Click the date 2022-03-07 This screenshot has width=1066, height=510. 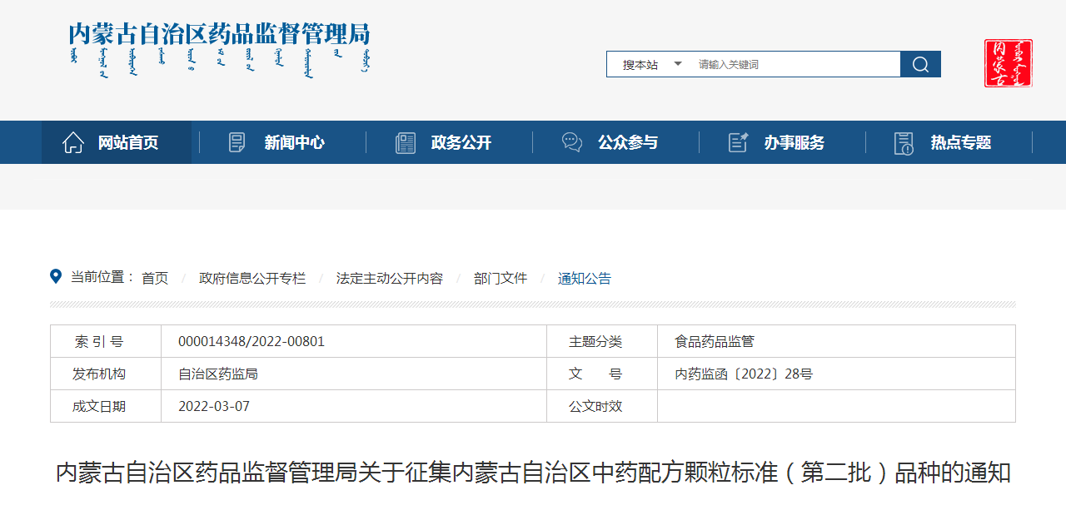click(x=214, y=406)
